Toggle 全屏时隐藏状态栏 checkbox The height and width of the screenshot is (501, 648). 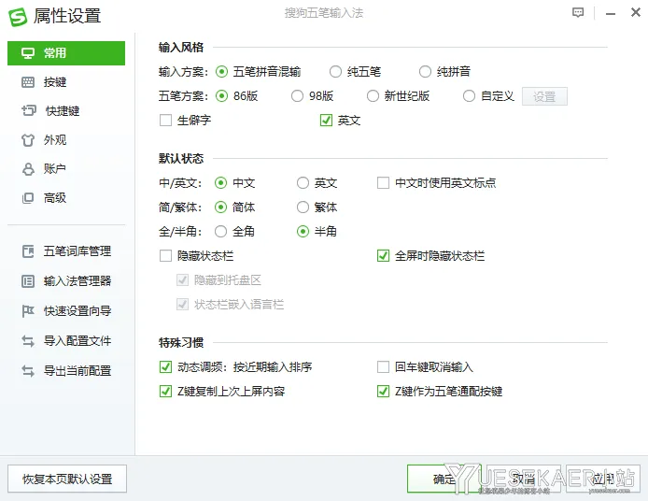tap(383, 256)
